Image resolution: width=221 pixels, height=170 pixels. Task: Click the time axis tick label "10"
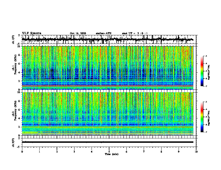click(x=196, y=152)
